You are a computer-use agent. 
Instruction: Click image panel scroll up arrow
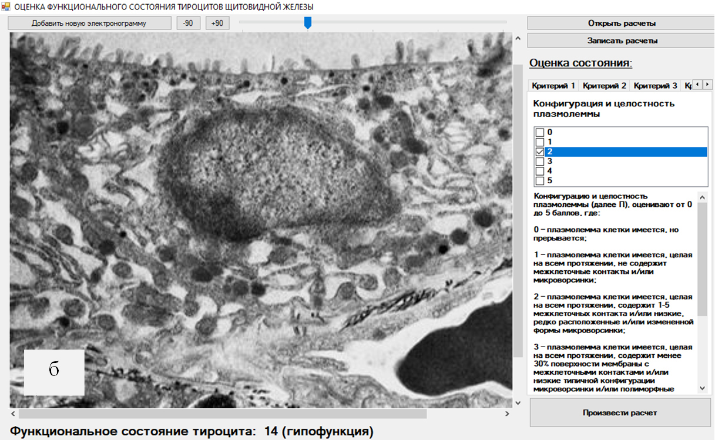[x=518, y=38]
